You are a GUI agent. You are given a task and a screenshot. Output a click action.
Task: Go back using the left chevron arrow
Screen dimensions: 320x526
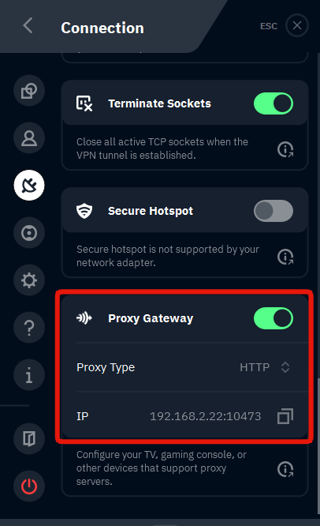[28, 25]
